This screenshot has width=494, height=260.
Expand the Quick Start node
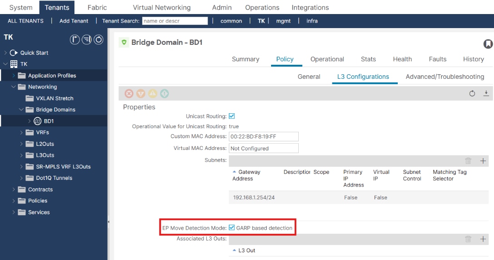[x=5, y=53]
